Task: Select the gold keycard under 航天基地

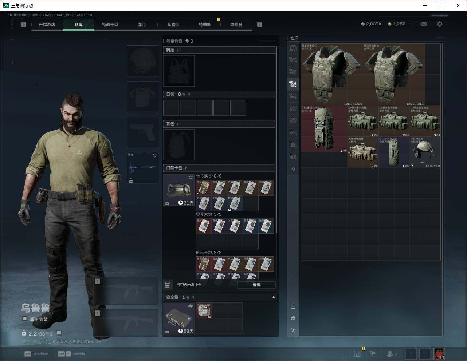Action: (x=204, y=264)
